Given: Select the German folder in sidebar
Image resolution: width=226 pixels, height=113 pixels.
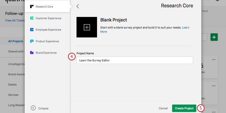Looking at the screenshot, I should 13,95.
